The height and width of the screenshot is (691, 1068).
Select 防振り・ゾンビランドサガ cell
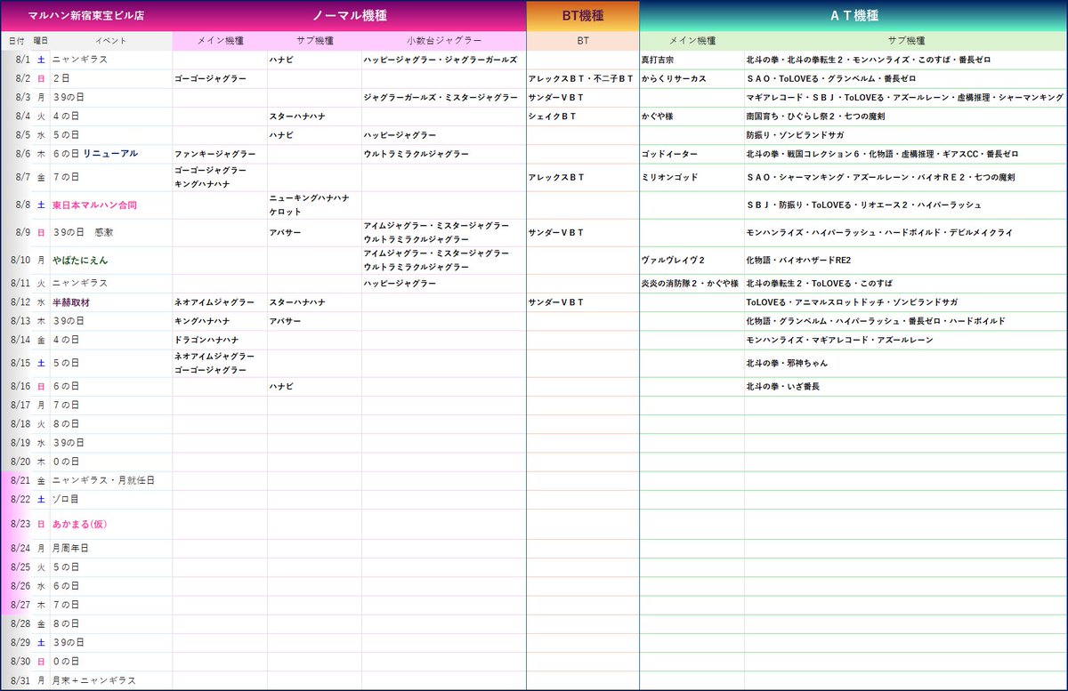click(x=906, y=134)
